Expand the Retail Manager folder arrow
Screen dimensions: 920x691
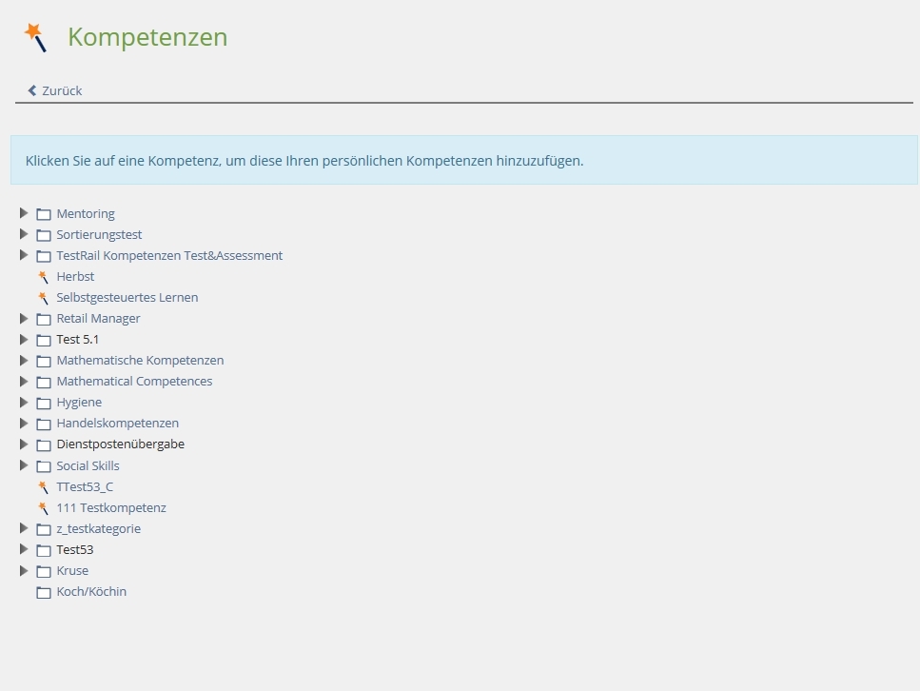tap(24, 318)
